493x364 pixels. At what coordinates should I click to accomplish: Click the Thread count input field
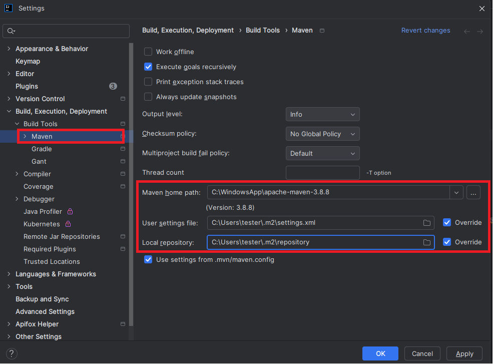click(323, 173)
